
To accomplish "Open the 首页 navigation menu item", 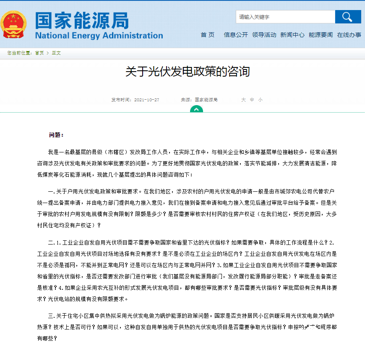I will [x=207, y=35].
